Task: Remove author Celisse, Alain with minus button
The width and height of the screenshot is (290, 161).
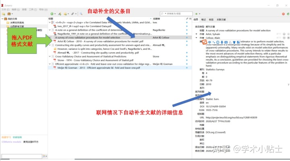Action: pos(284,38)
